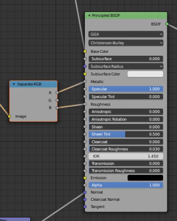Click the Anisotropic Rotation value slider
Image resolution: width=177 pixels, height=221 pixels.
click(x=126, y=119)
